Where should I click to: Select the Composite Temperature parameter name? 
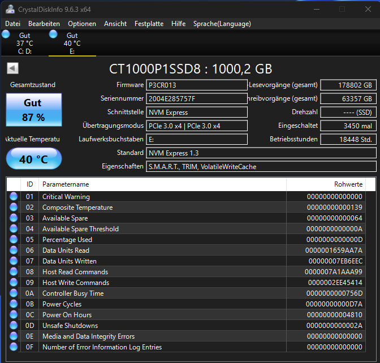[77, 208]
